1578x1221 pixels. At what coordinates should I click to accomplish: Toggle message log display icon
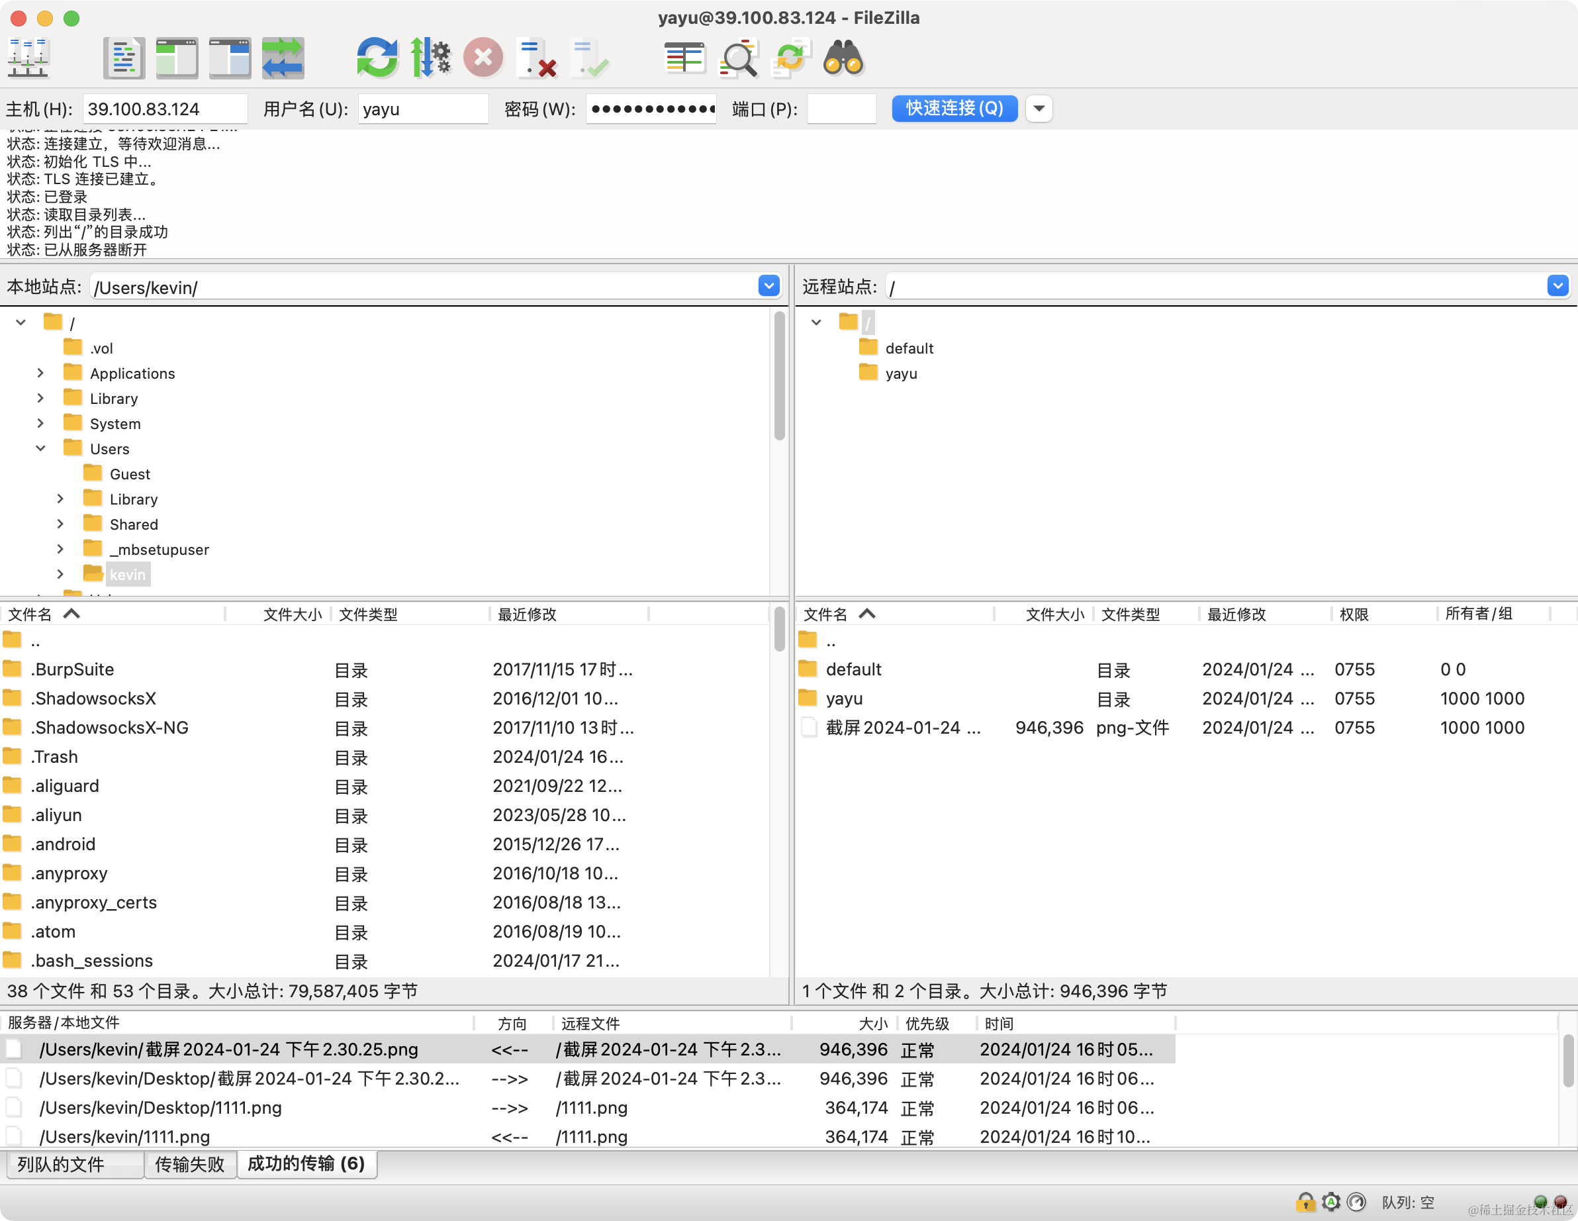coord(124,58)
